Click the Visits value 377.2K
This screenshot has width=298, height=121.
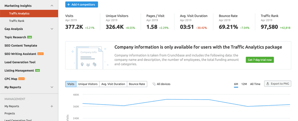pyautogui.click(x=74, y=27)
